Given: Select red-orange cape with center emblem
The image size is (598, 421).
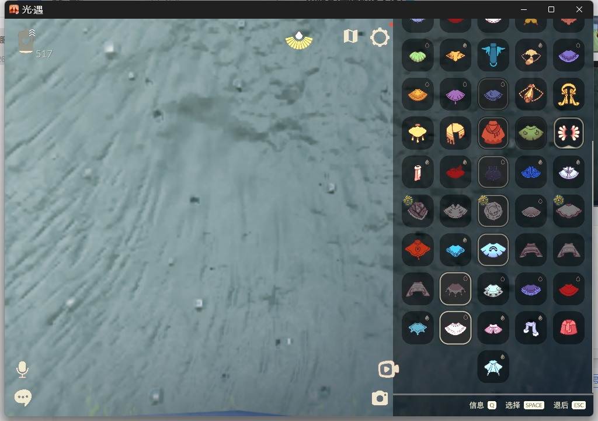Looking at the screenshot, I should (418, 250).
